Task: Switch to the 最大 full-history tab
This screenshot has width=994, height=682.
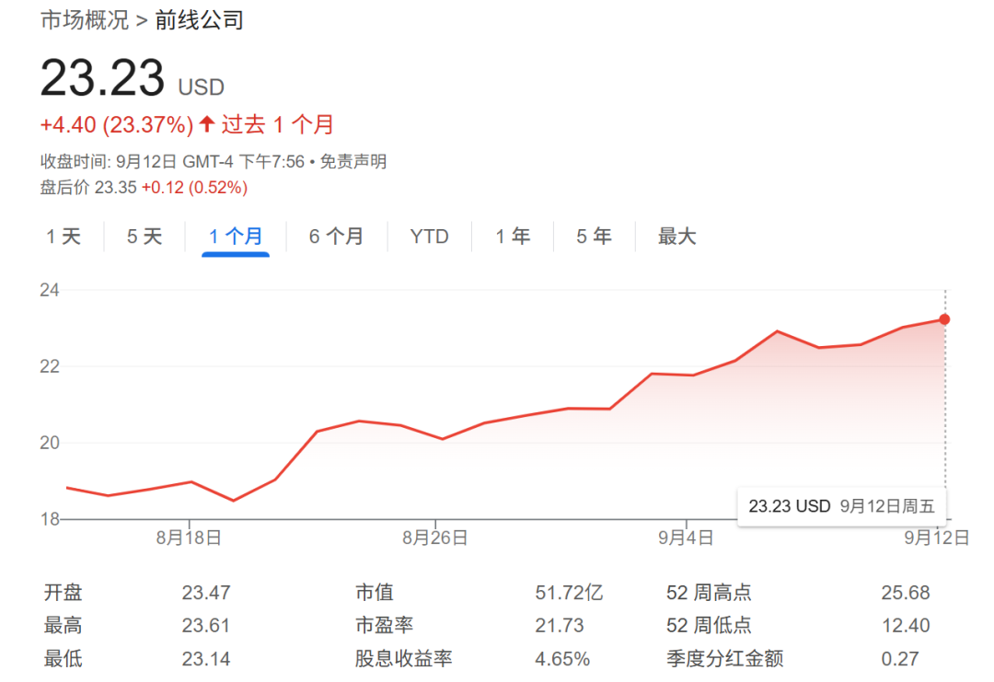Action: click(x=677, y=237)
